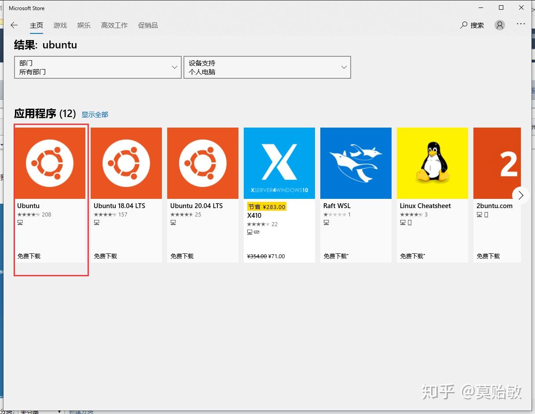Screen dimensions: 535x414
Task: Click the PC device icon under Raft WSL
Action: 326,223
